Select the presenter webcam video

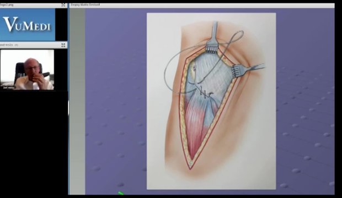27,70
